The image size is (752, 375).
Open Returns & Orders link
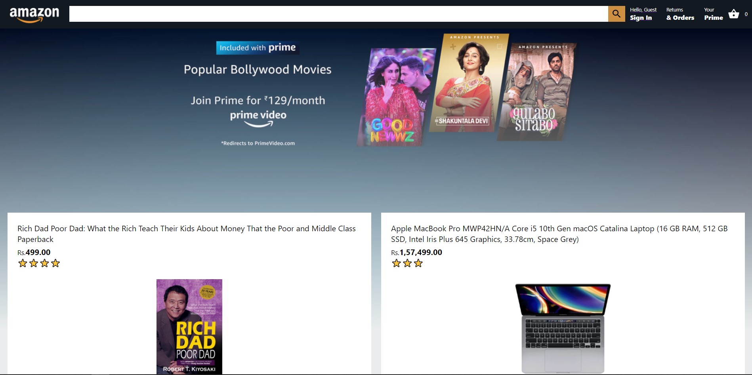tap(680, 14)
